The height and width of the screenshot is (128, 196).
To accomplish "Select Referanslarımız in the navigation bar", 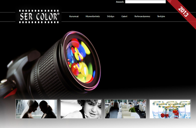I will [x=142, y=16].
